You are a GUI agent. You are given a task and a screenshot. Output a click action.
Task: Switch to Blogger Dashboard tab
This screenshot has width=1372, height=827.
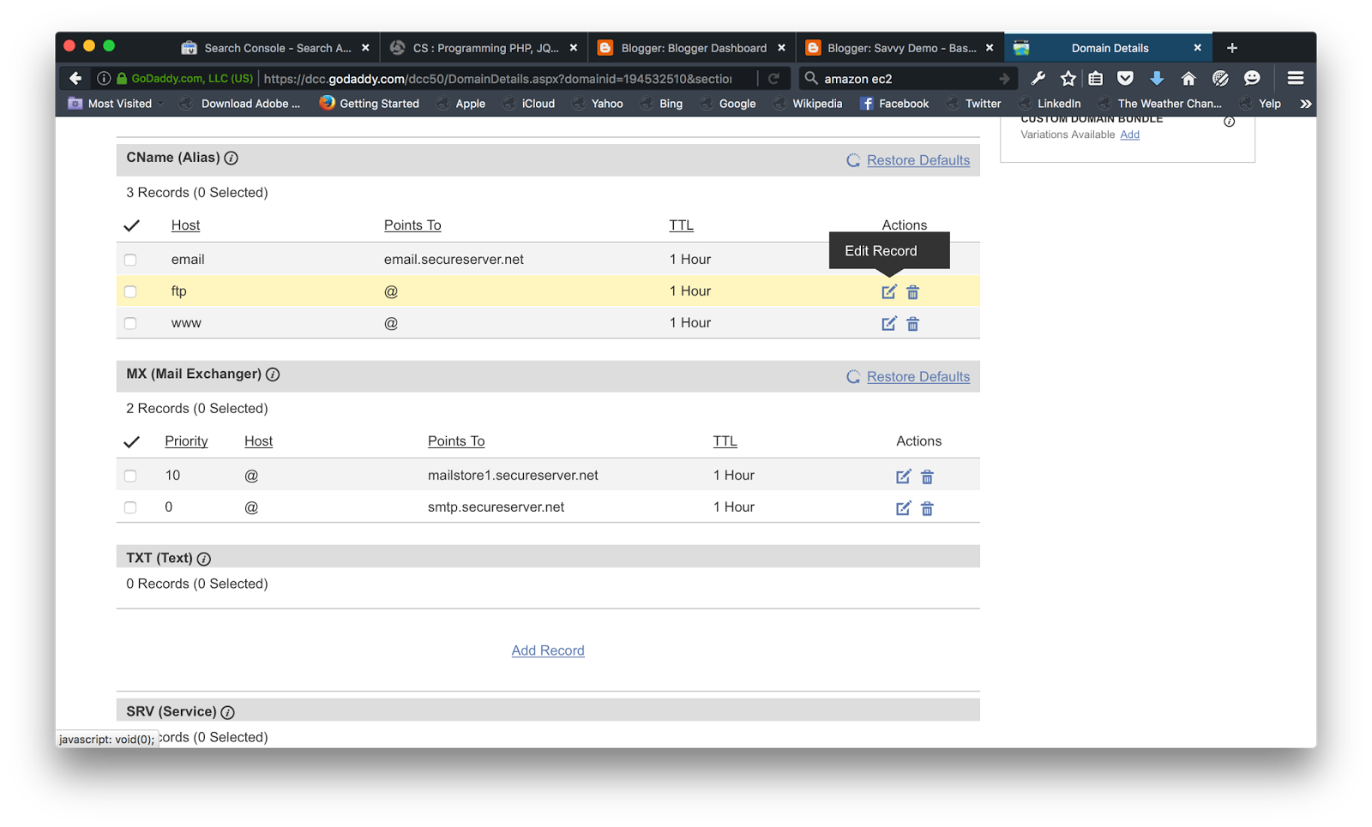pyautogui.click(x=691, y=48)
